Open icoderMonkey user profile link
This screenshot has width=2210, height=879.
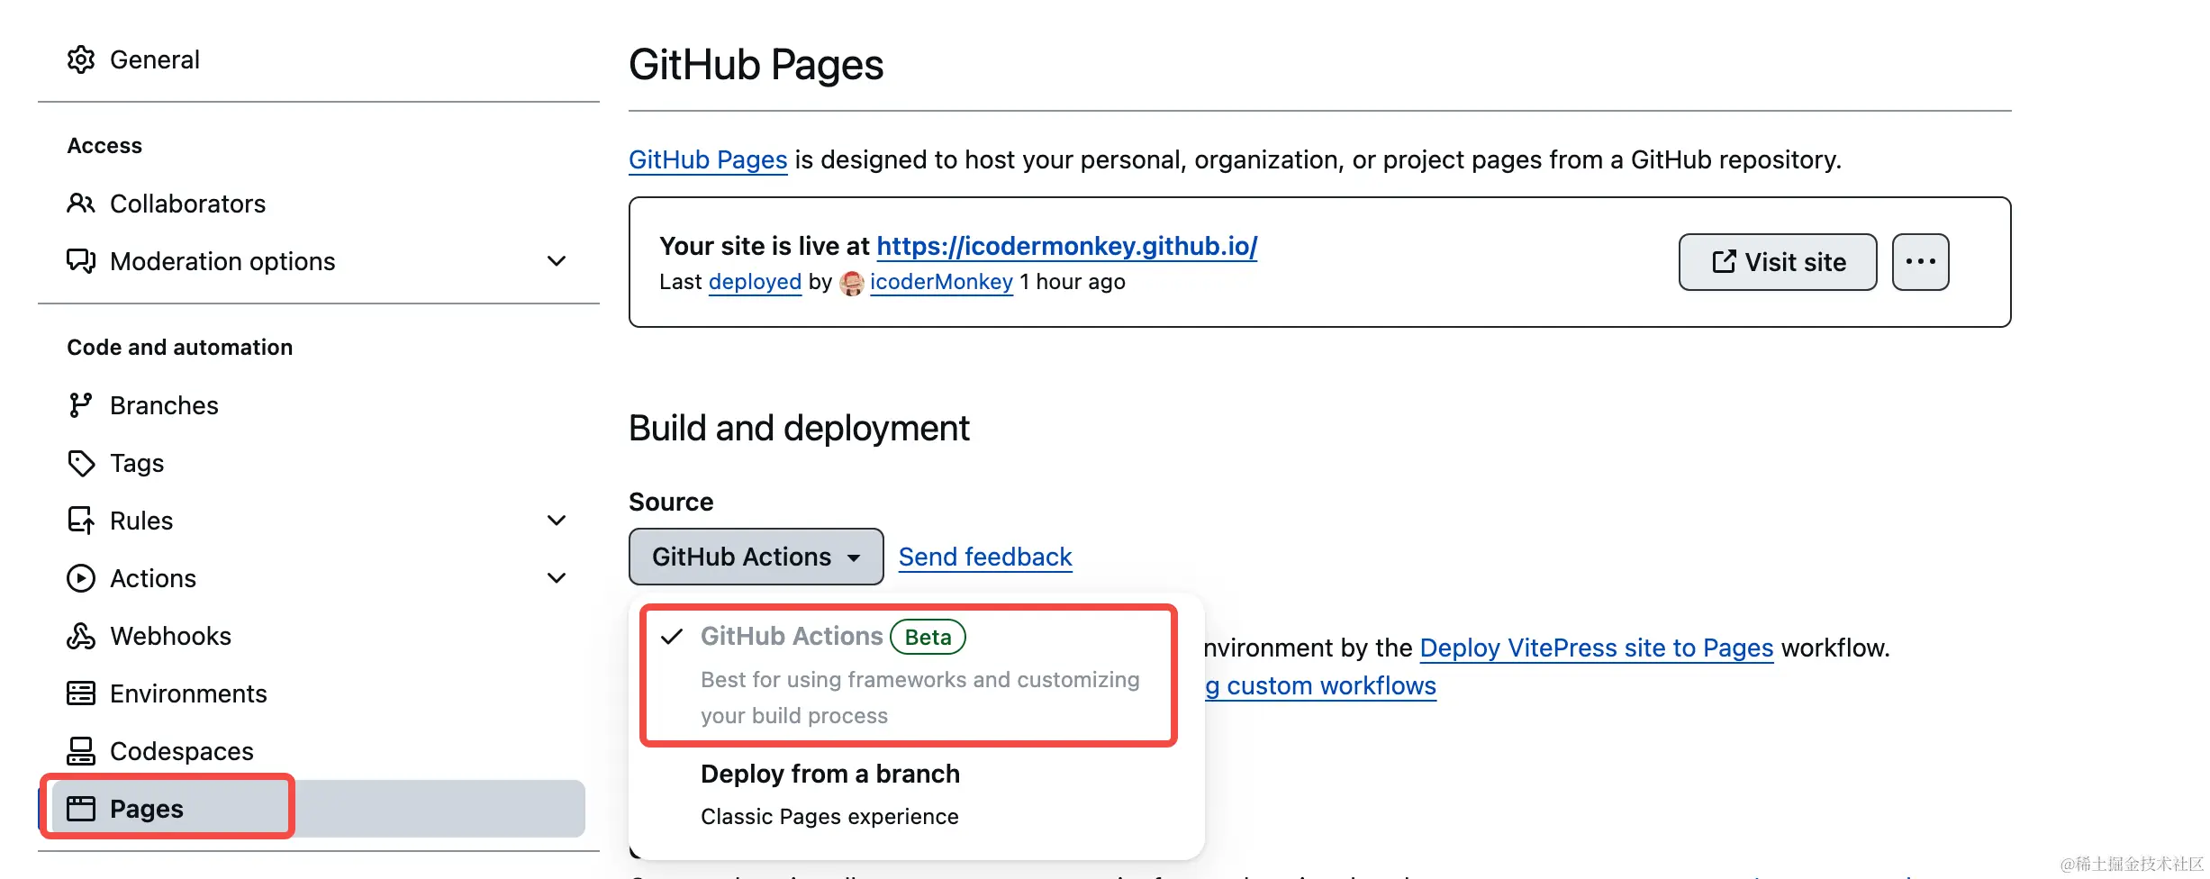tap(941, 282)
